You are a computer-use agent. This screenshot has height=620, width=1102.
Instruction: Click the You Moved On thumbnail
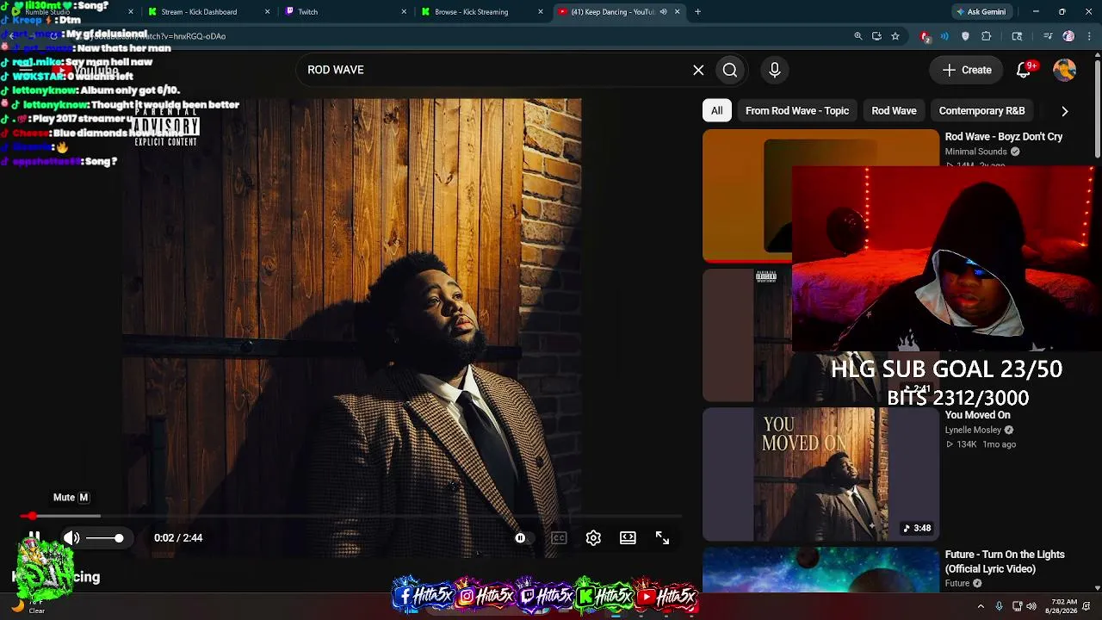coord(820,474)
